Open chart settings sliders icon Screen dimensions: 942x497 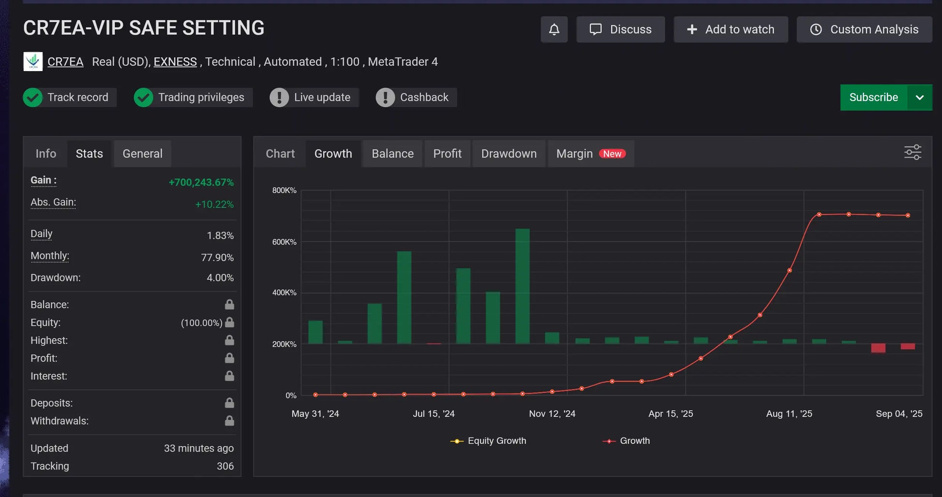[912, 152]
